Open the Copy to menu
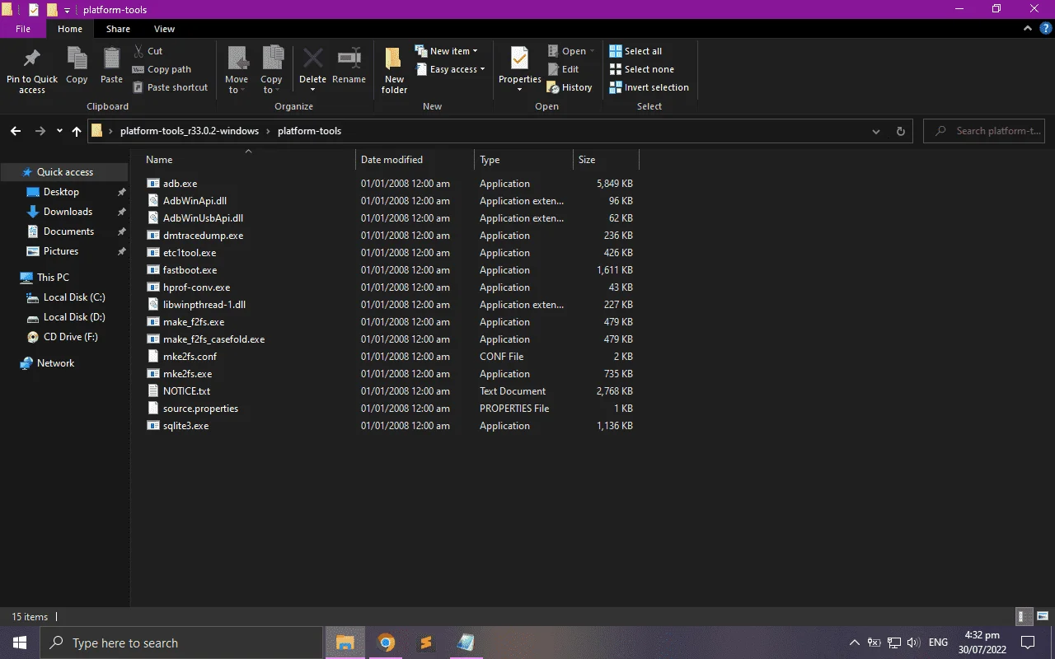This screenshot has width=1055, height=659. click(271, 70)
